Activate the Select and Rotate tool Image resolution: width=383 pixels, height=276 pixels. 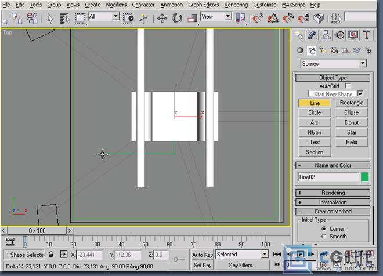pos(177,19)
